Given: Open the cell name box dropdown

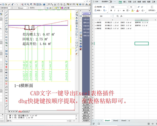Looking at the screenshot, I should pos(111,16).
